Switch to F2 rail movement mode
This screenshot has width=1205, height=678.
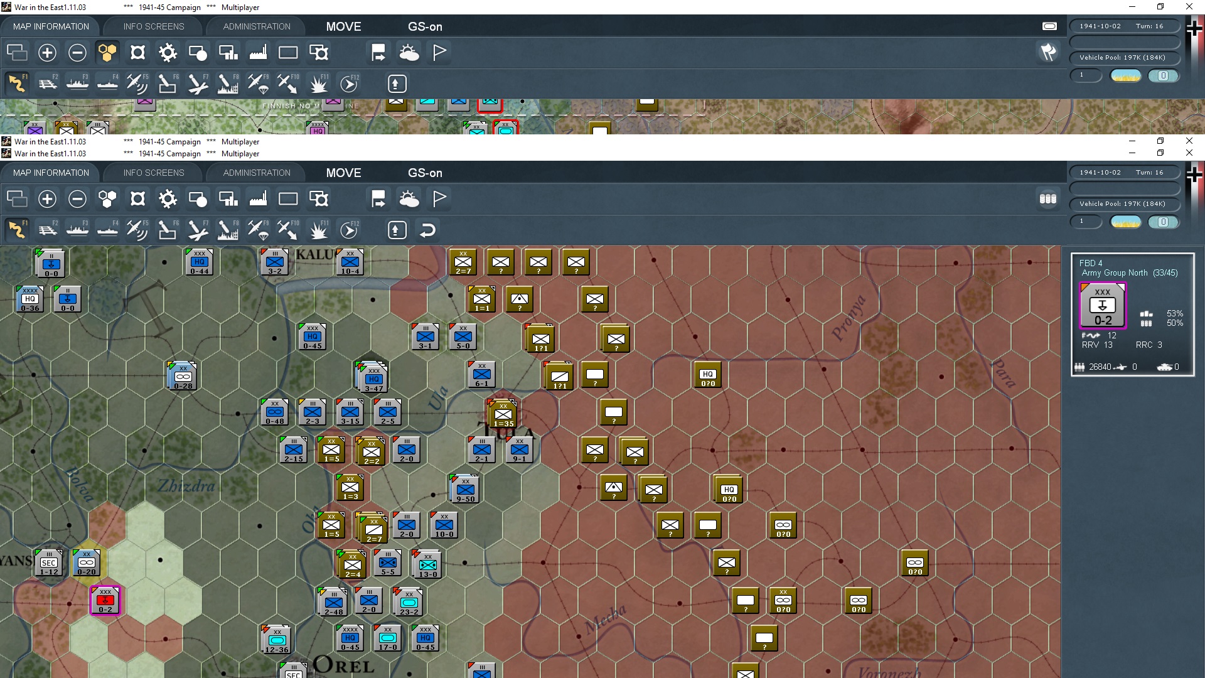coord(48,230)
